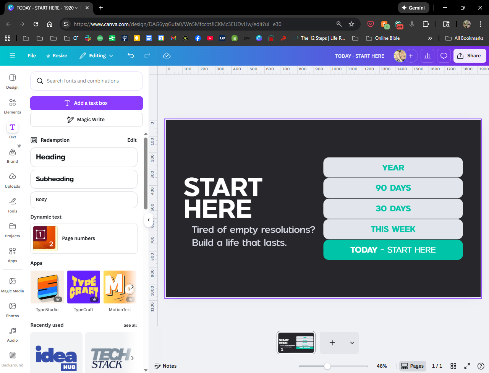Click Add a text box button
Screen dimensions: 489x373
(86, 103)
